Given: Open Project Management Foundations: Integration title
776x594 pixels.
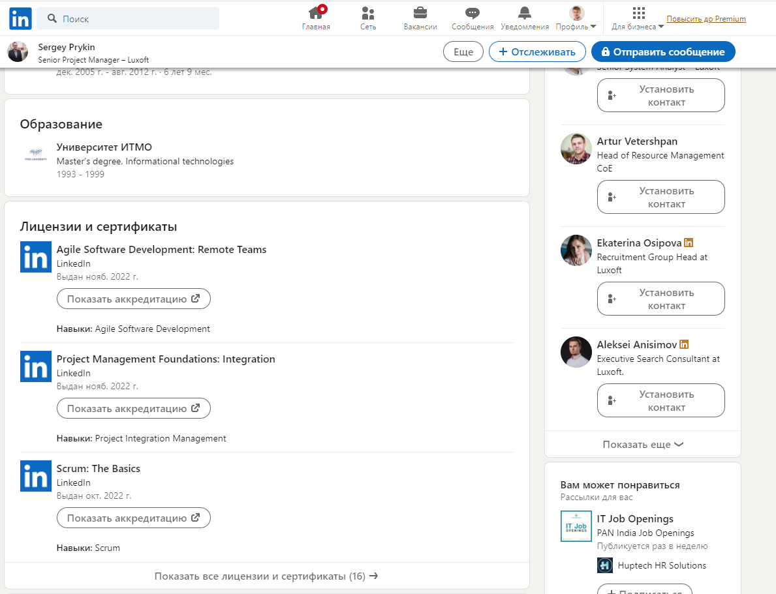Looking at the screenshot, I should pos(166,359).
